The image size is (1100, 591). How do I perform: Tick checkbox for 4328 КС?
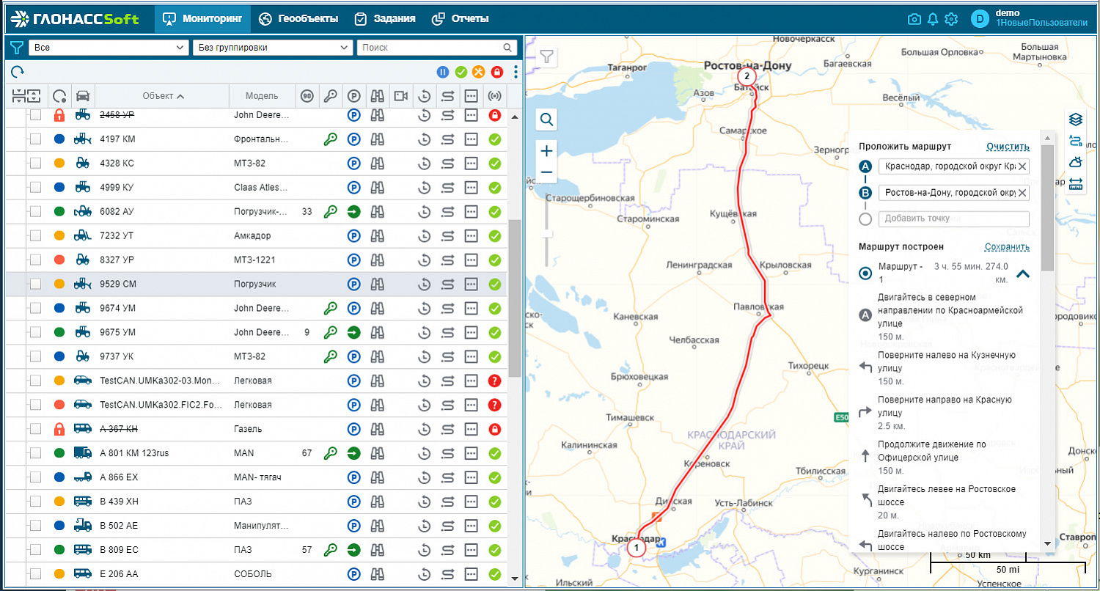tap(35, 163)
